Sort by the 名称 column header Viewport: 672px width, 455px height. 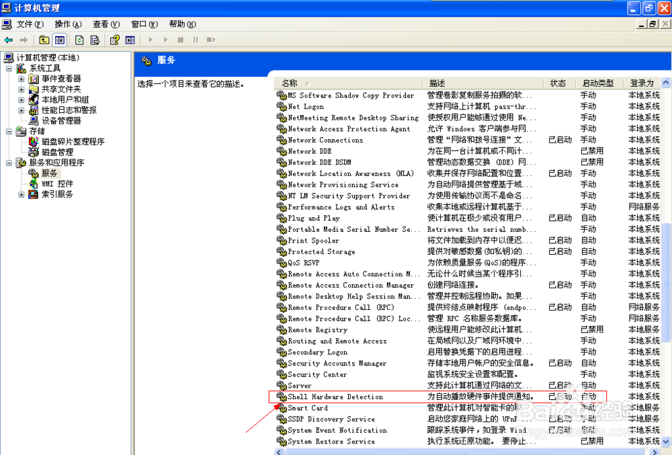pos(349,83)
